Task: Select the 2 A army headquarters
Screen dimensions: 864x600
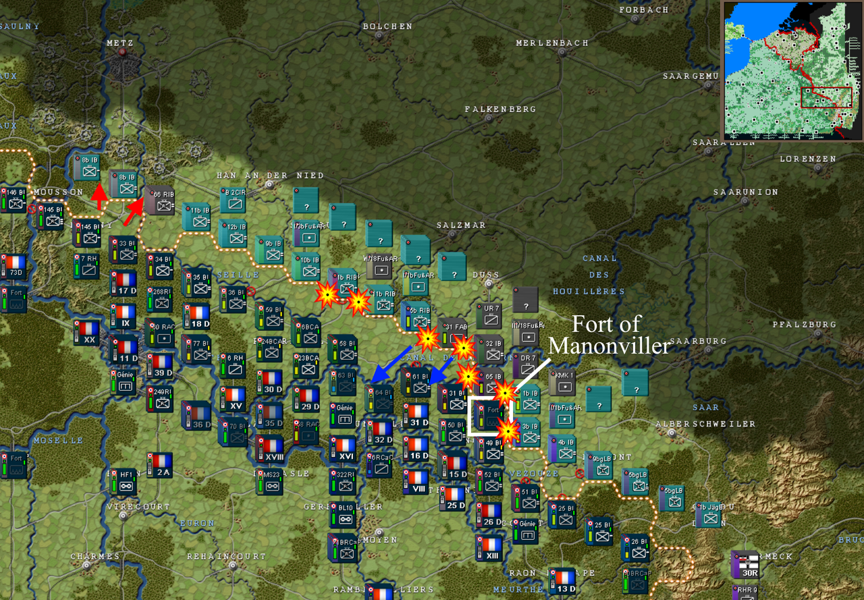Action: point(160,464)
